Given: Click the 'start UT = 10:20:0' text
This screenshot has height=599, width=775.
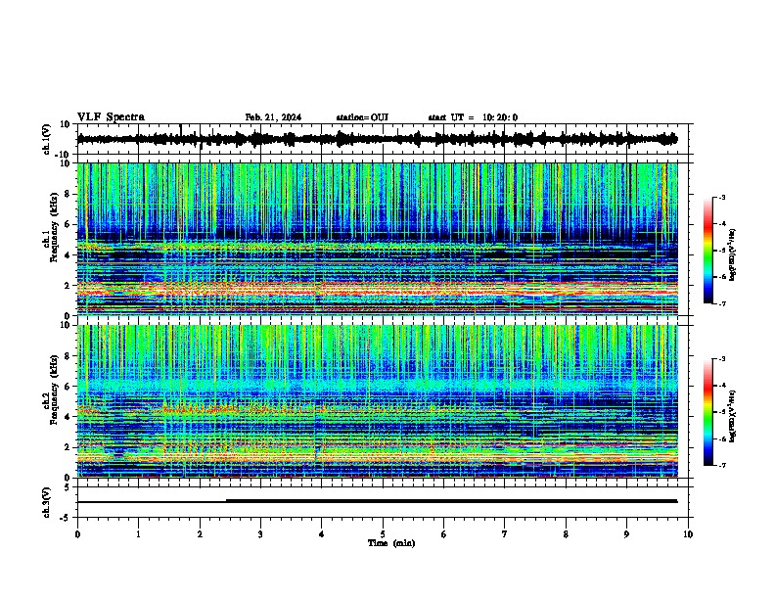Looking at the screenshot, I should [473, 117].
